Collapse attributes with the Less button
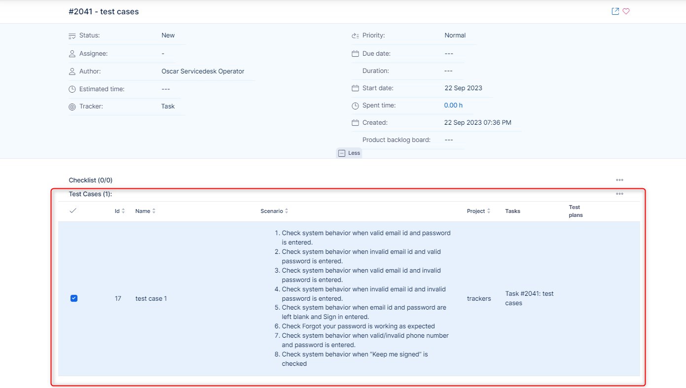686x388 pixels. pyautogui.click(x=349, y=153)
